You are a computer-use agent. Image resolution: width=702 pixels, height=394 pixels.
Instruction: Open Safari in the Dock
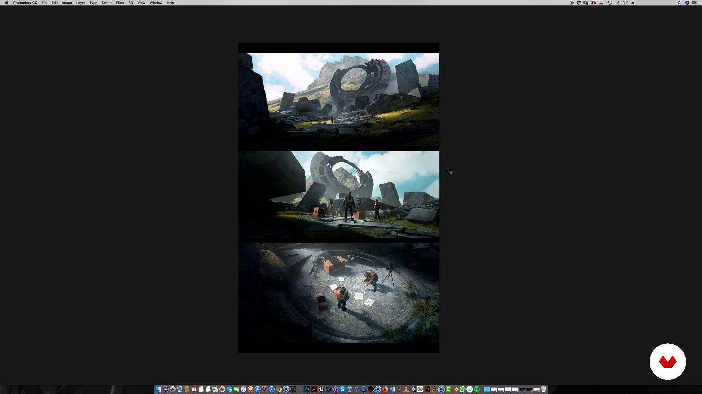pos(272,389)
